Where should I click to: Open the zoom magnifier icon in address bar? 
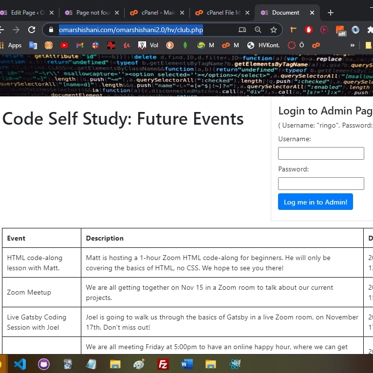click(258, 30)
